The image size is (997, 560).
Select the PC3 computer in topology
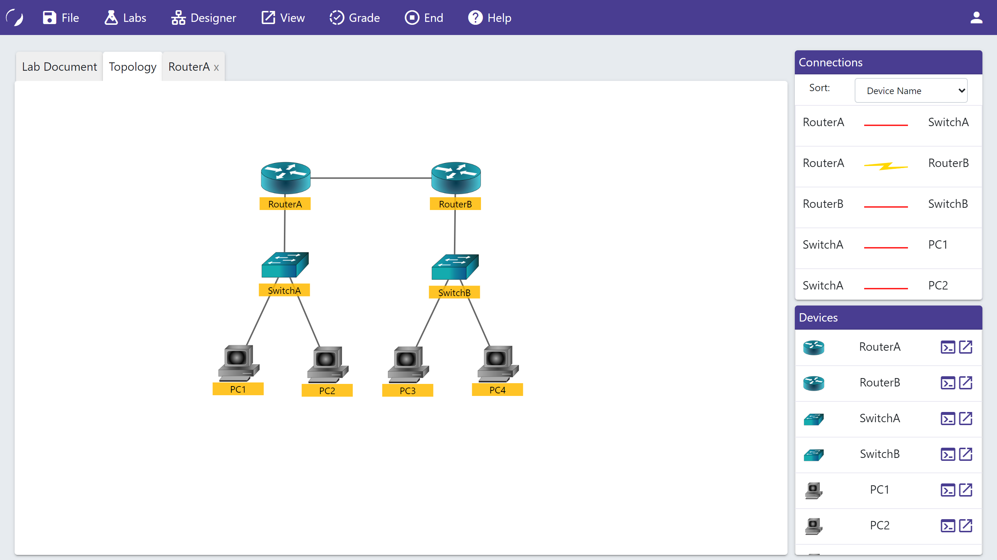point(408,365)
